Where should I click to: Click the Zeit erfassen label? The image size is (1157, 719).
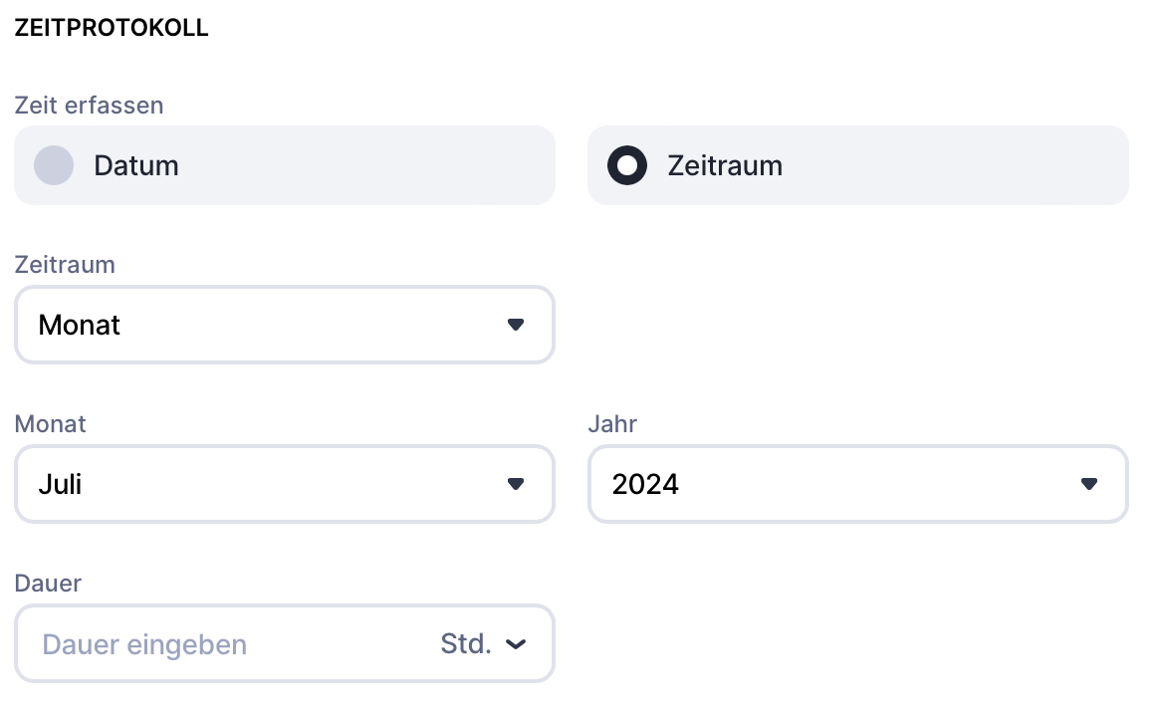click(89, 105)
